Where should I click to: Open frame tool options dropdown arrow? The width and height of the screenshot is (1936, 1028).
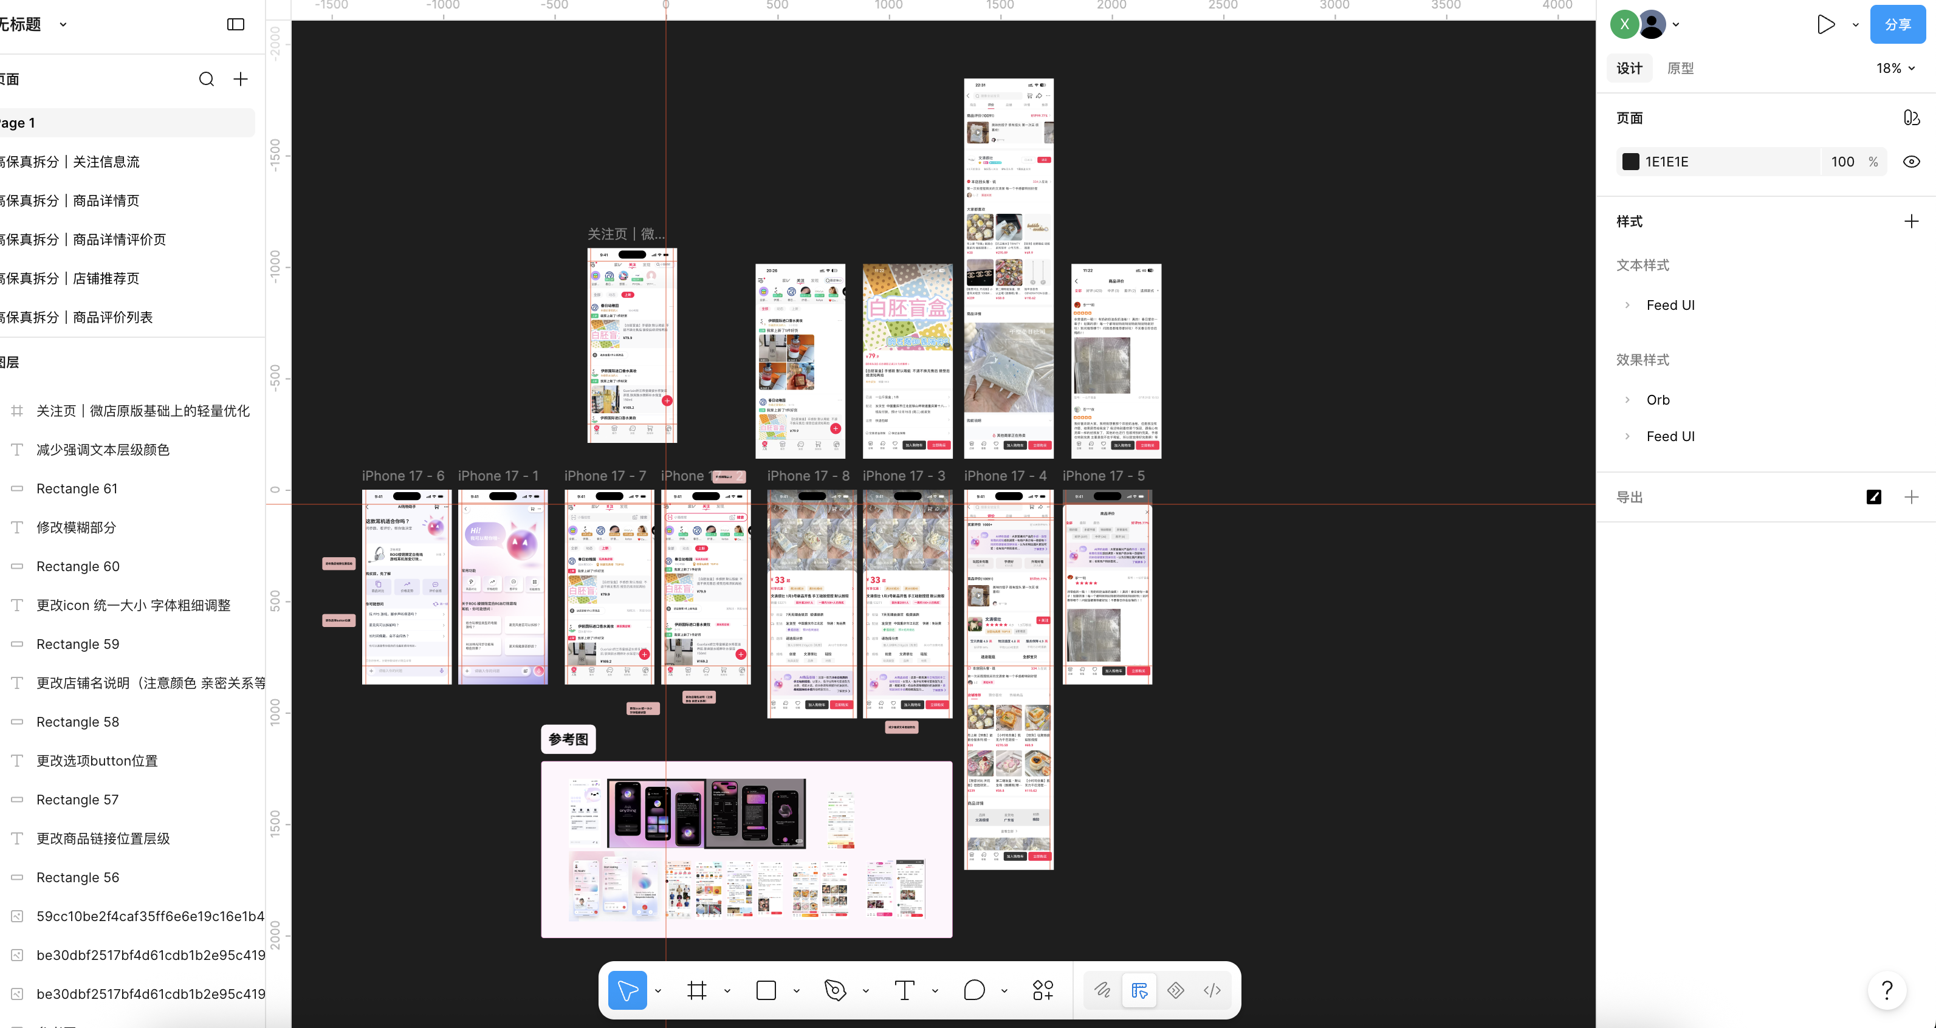coord(727,991)
